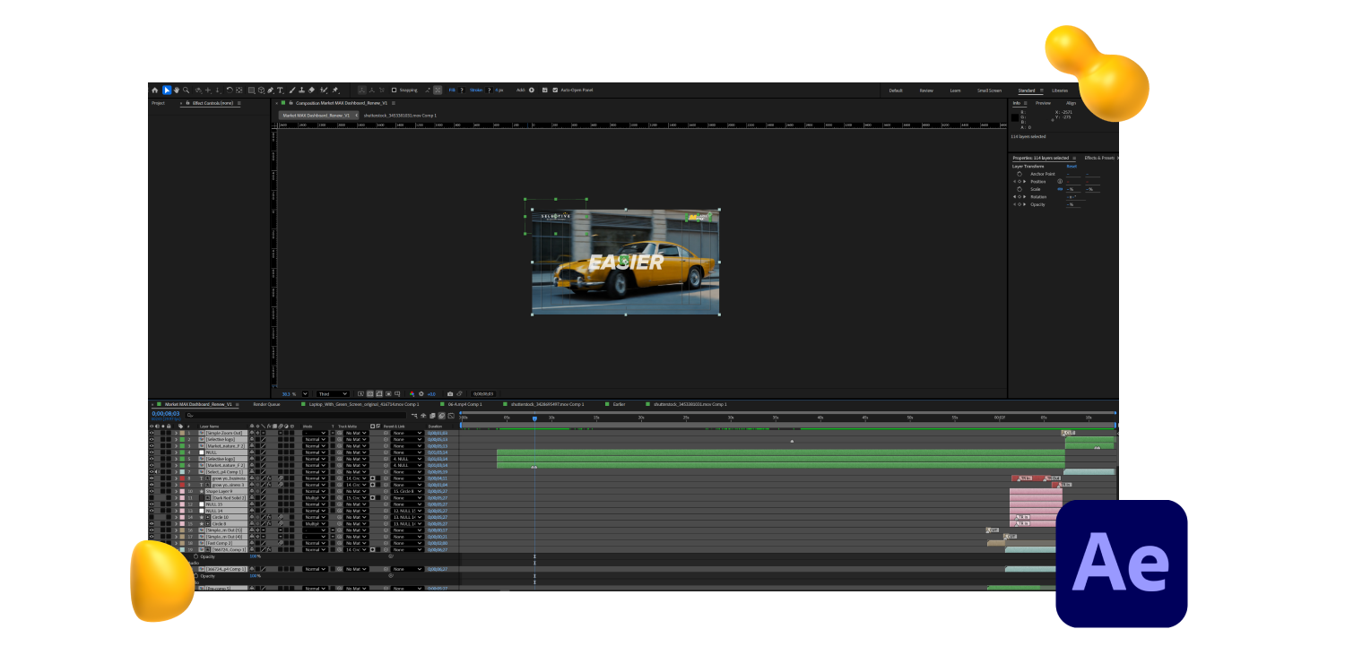Select the Eraser tool
The height and width of the screenshot is (672, 1345).
311,90
